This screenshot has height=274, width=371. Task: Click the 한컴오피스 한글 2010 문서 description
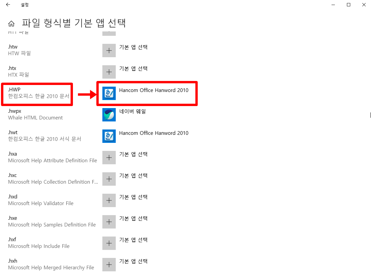point(39,96)
